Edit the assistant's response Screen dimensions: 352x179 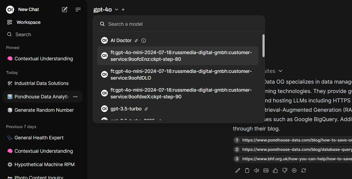point(237,170)
